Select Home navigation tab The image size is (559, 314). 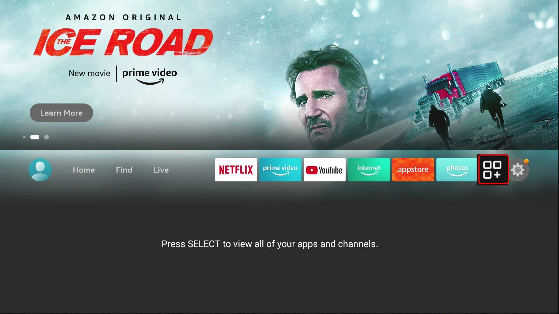pos(84,170)
